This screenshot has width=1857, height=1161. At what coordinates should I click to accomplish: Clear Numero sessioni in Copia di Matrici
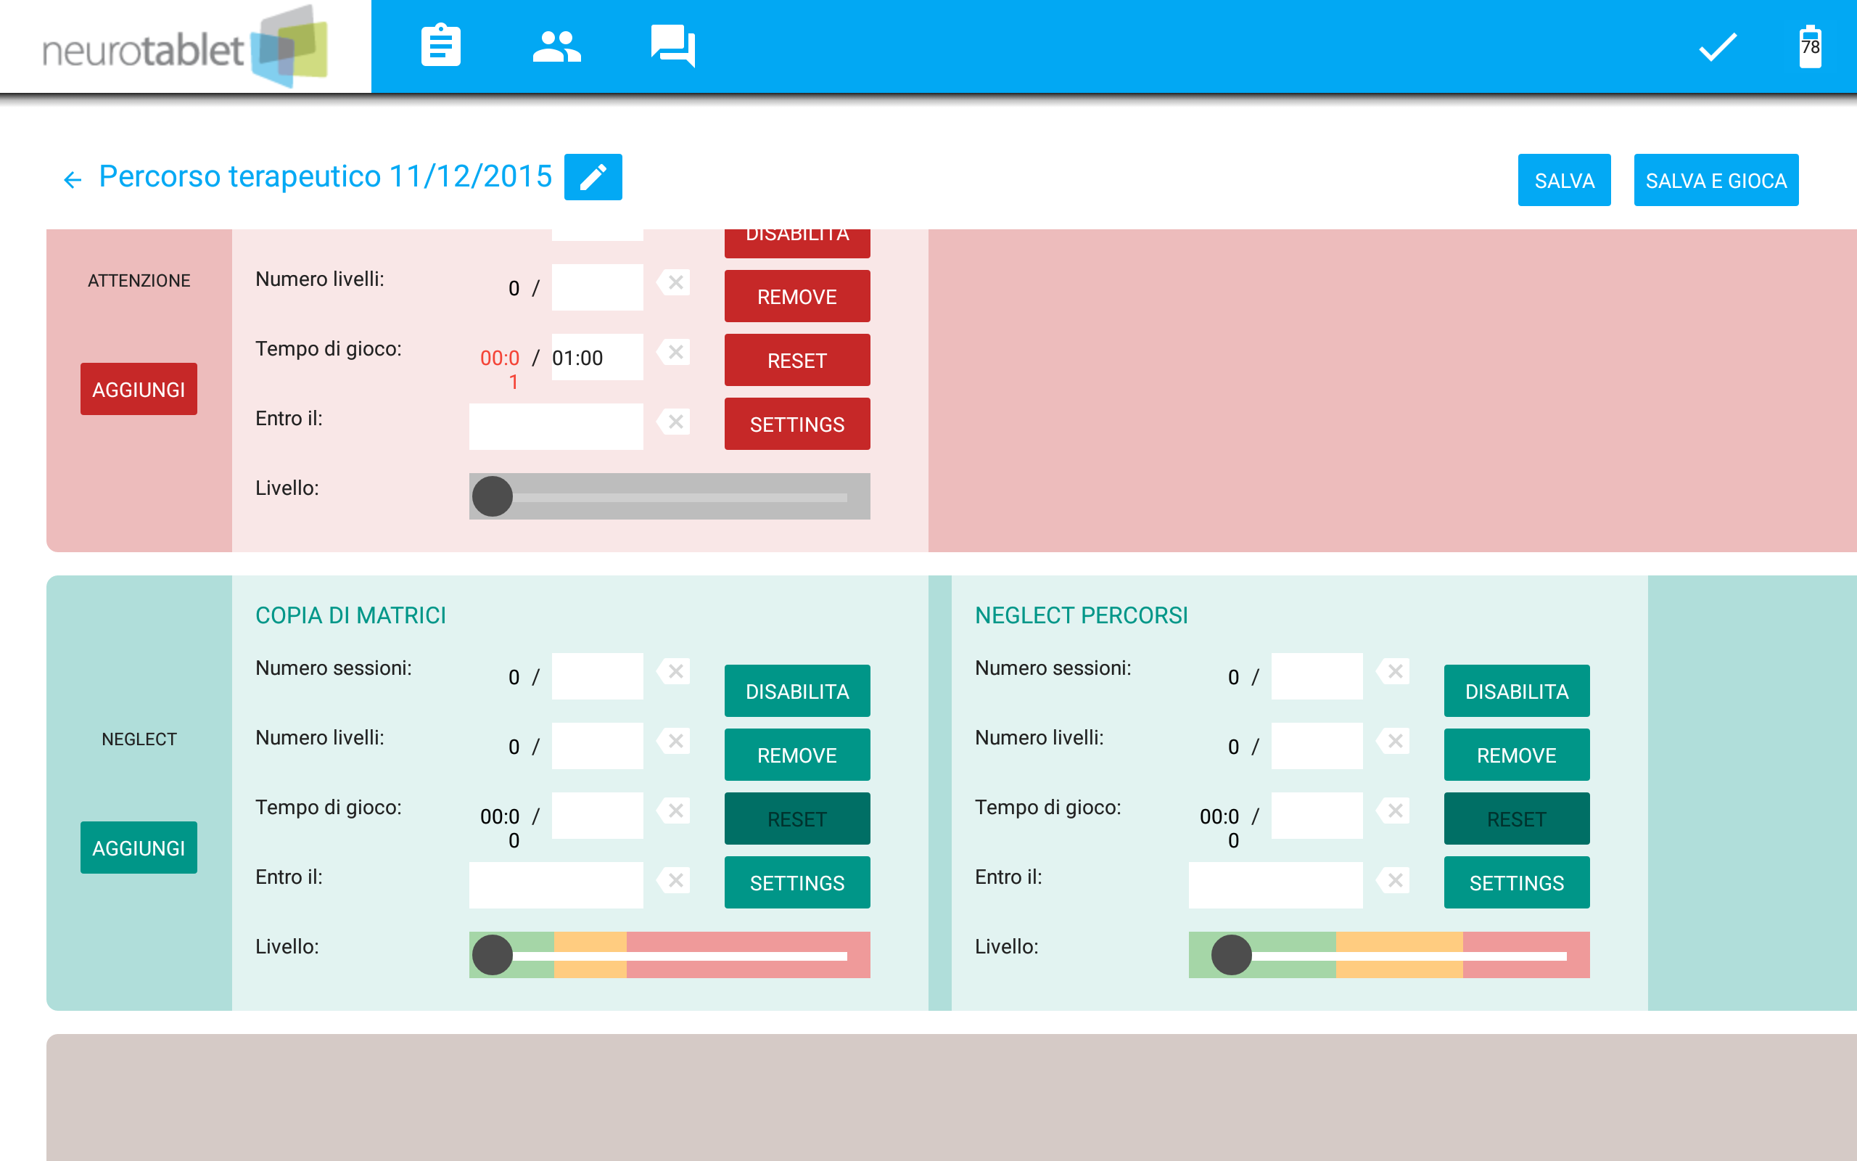pos(675,672)
